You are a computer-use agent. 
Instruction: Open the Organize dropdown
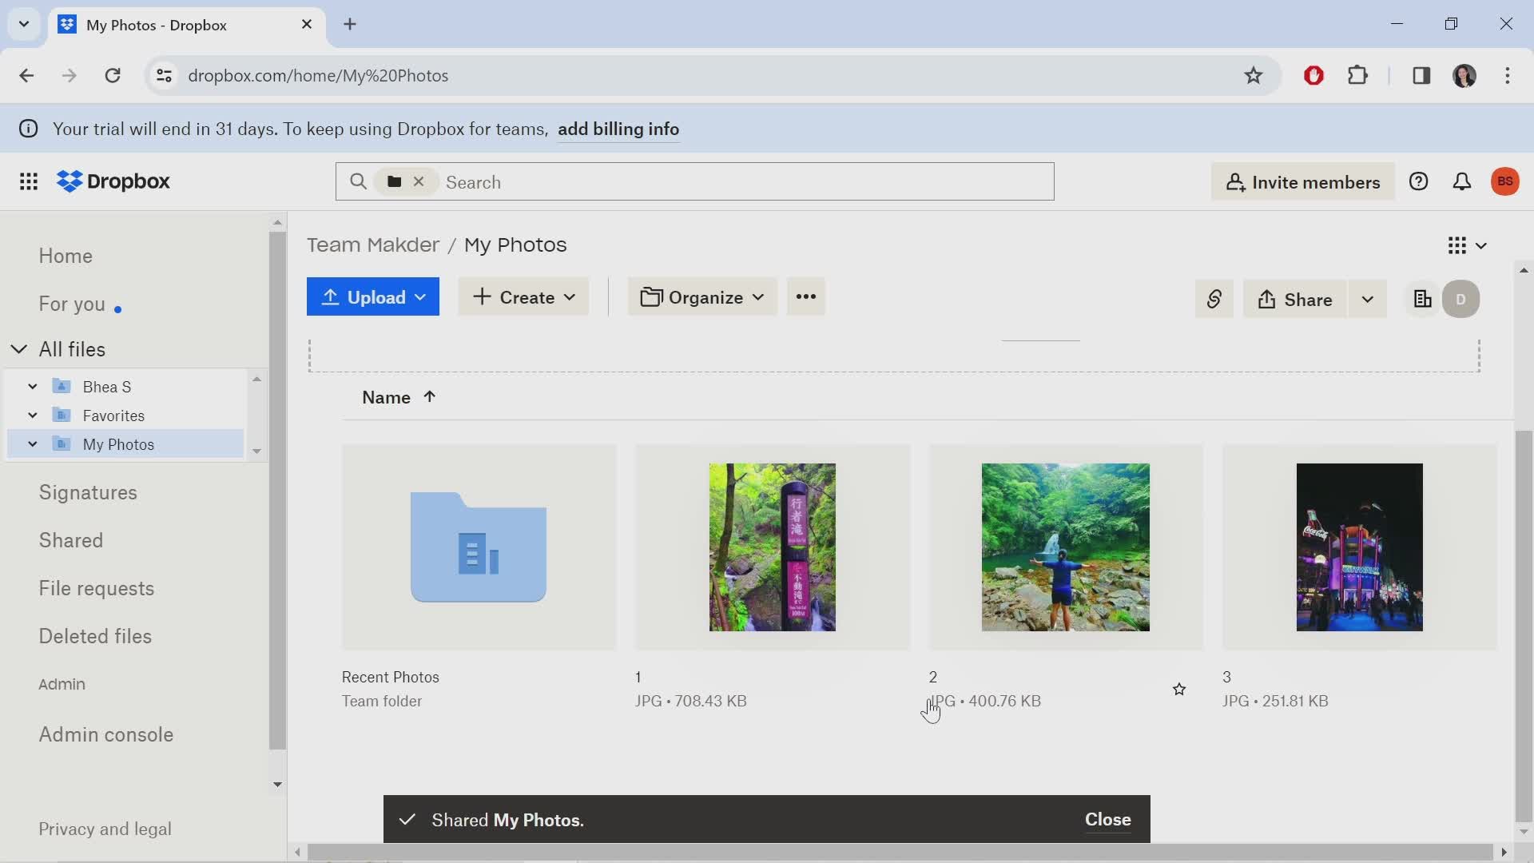(x=702, y=296)
